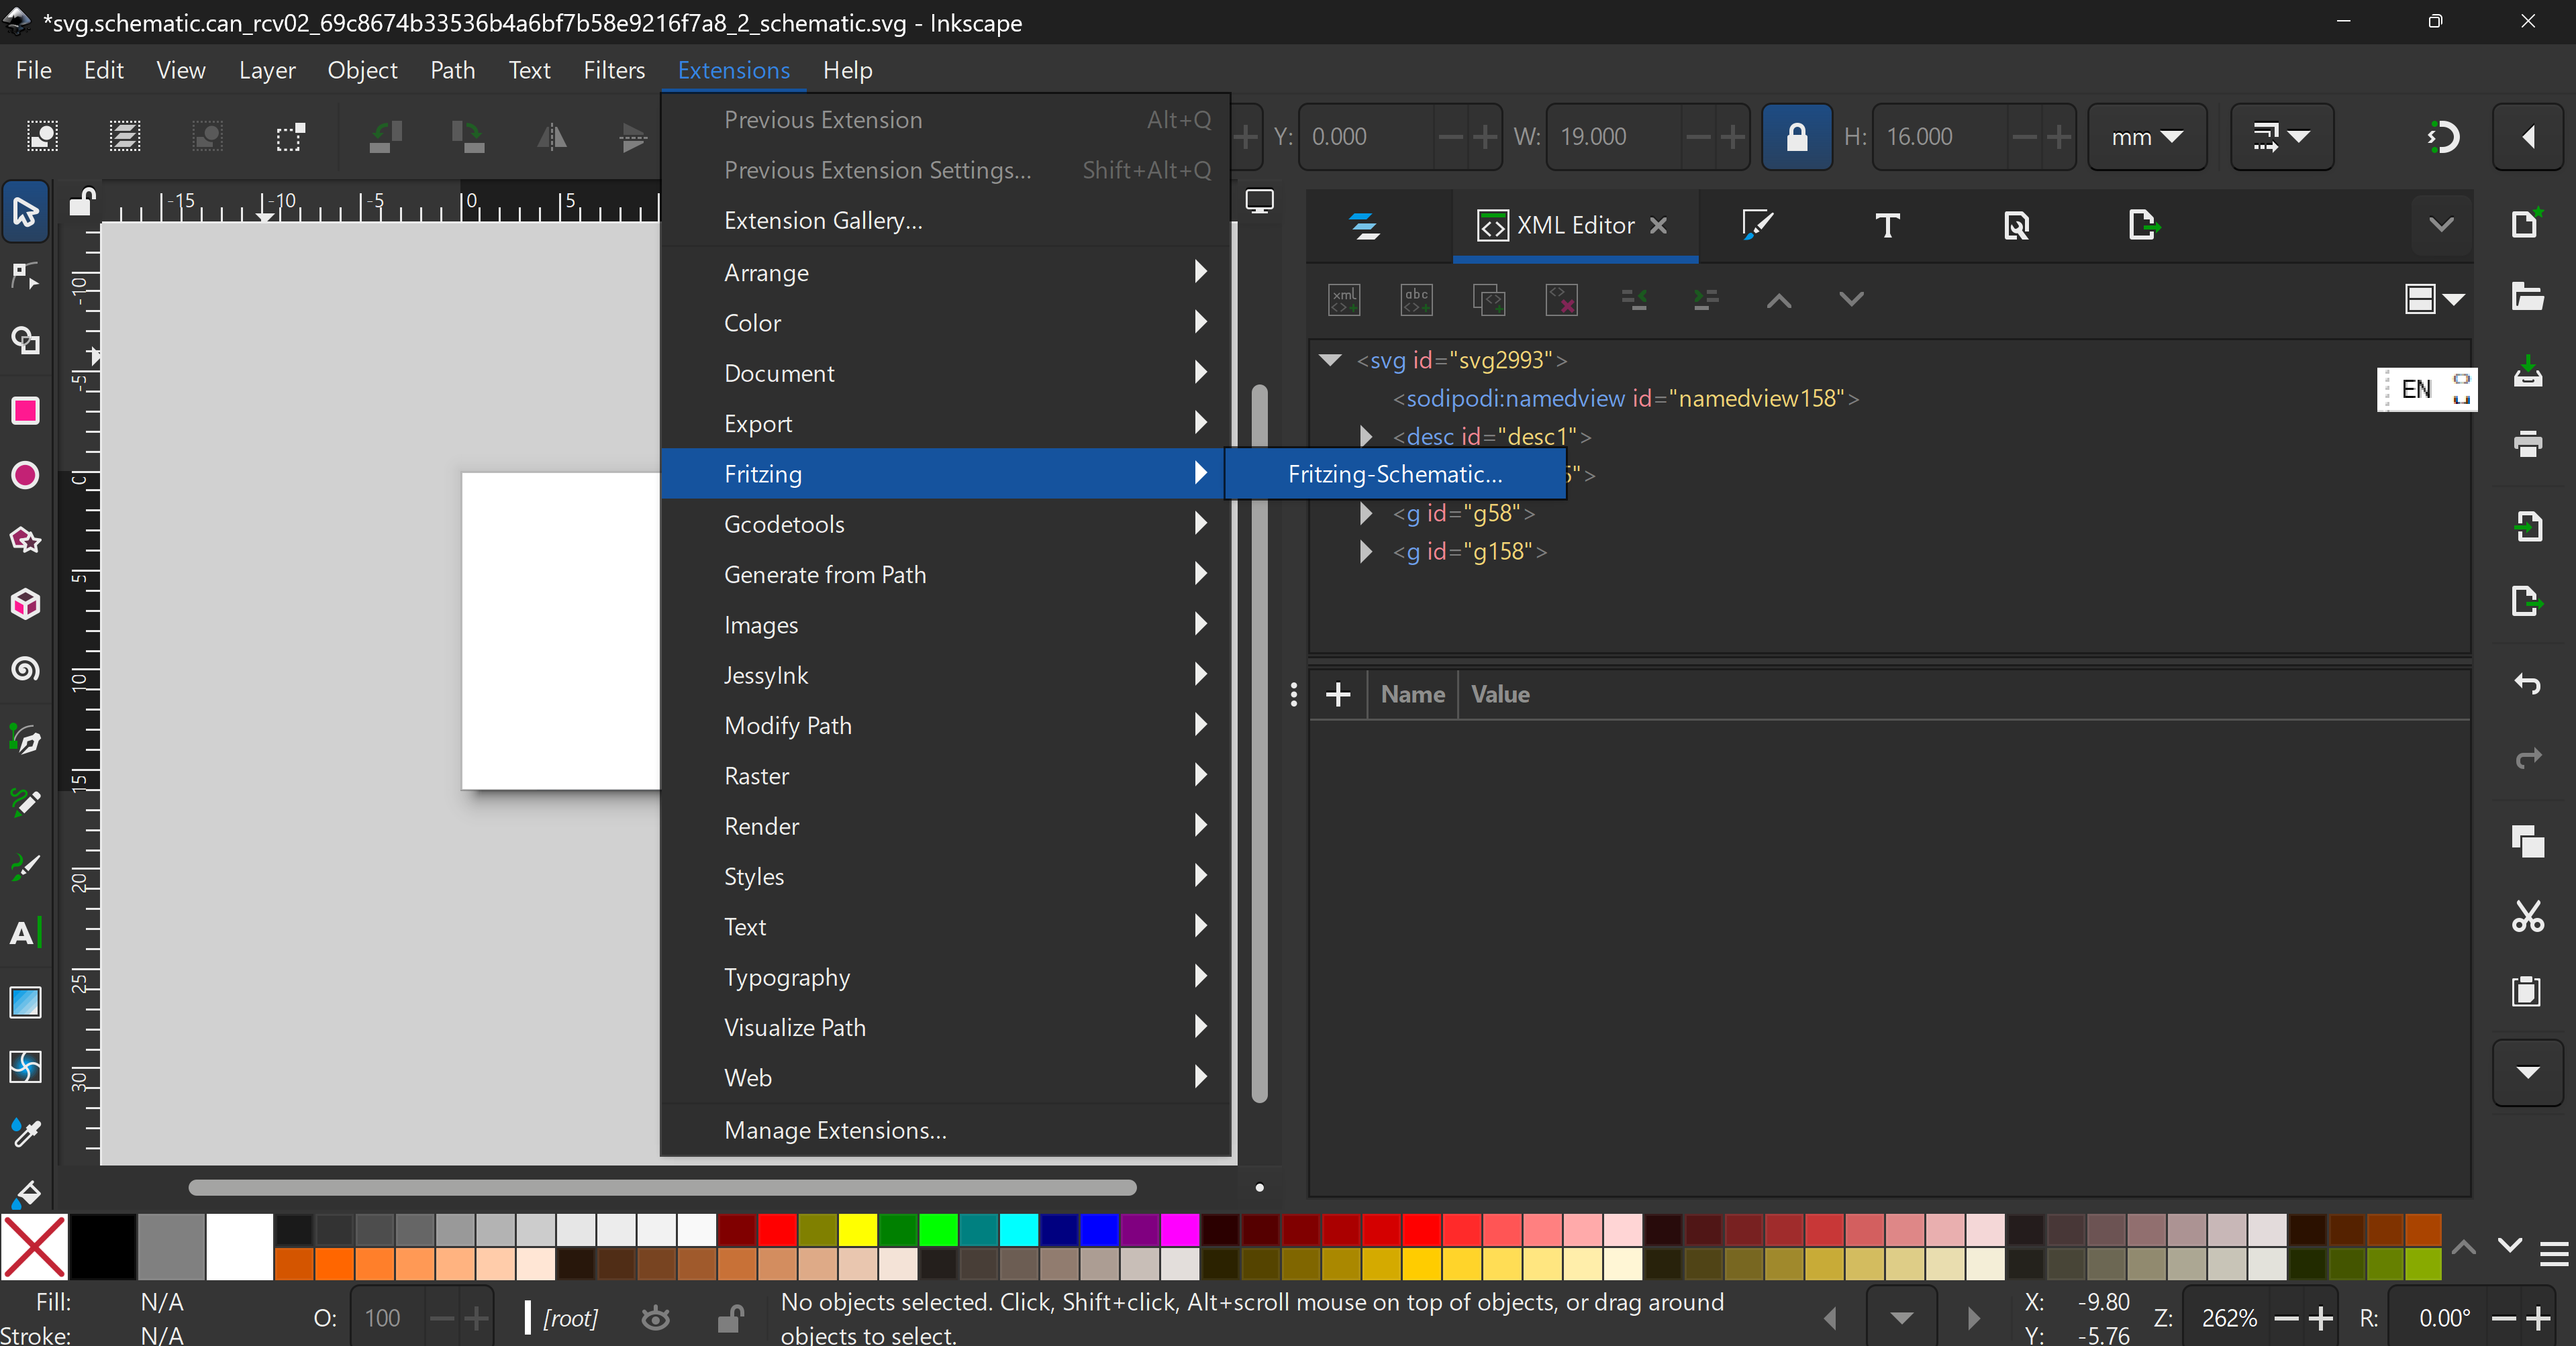Collapse the svg2993 root node
Viewport: 2576px width, 1346px height.
pos(1330,360)
